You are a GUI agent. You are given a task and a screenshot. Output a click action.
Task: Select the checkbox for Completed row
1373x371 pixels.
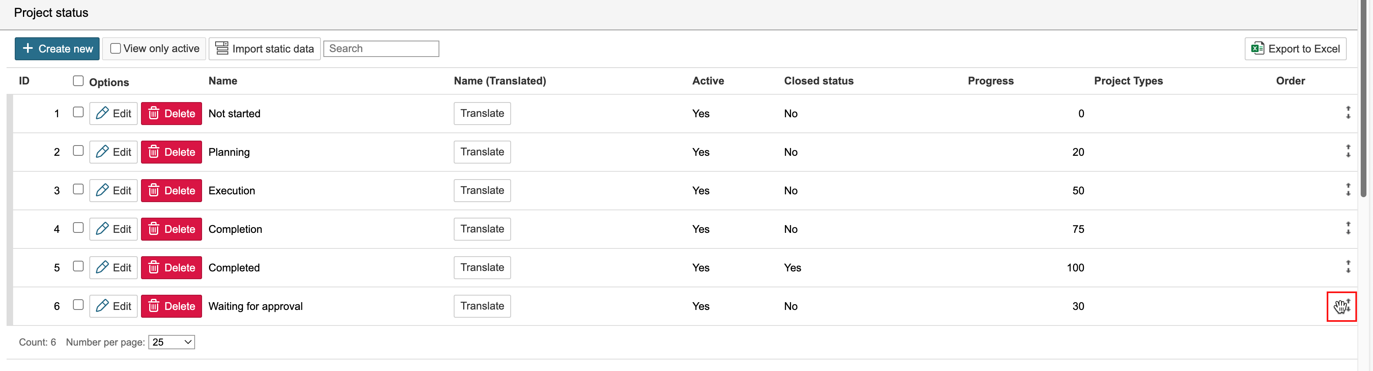[78, 266]
